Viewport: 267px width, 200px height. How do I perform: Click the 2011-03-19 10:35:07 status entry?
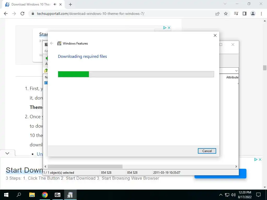[x=167, y=172]
